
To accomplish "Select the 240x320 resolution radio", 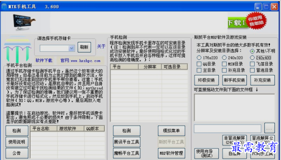I will tap(224, 58).
